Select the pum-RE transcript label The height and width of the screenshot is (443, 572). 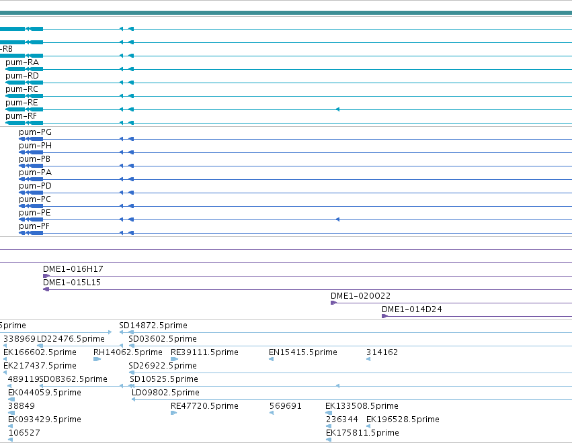pos(22,103)
